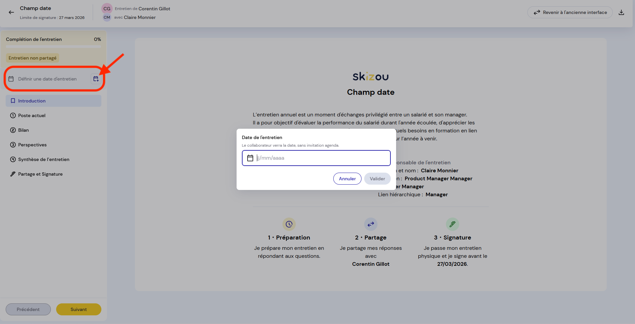Click the back arrow icon
This screenshot has width=635, height=324.
(11, 12)
